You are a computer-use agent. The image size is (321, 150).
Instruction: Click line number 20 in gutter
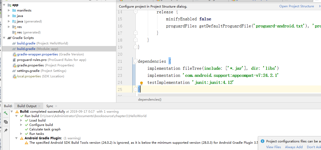[120, 54]
